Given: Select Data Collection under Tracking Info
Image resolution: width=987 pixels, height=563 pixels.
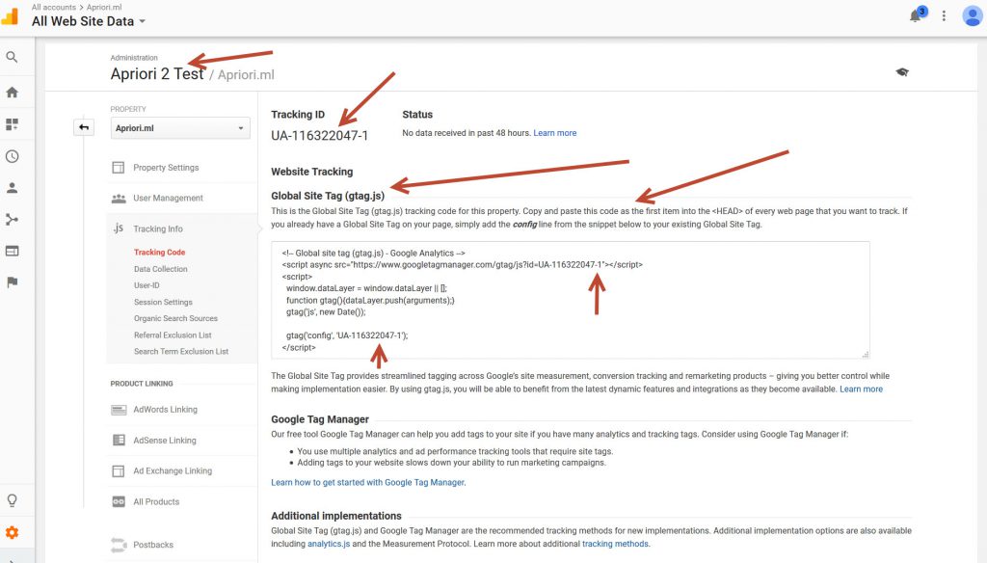Looking at the screenshot, I should pyautogui.click(x=161, y=270).
